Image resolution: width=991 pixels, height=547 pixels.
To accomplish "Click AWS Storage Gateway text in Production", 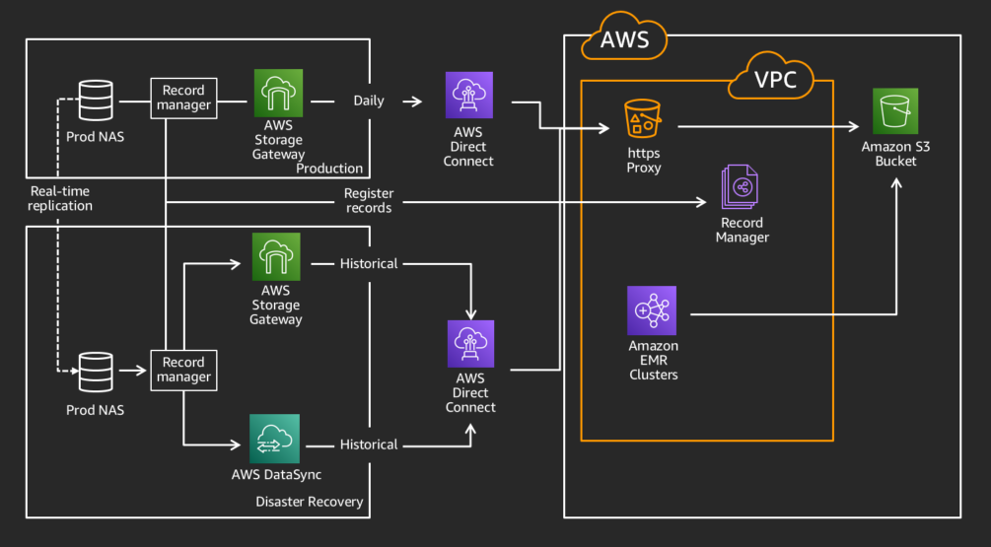I will [278, 140].
